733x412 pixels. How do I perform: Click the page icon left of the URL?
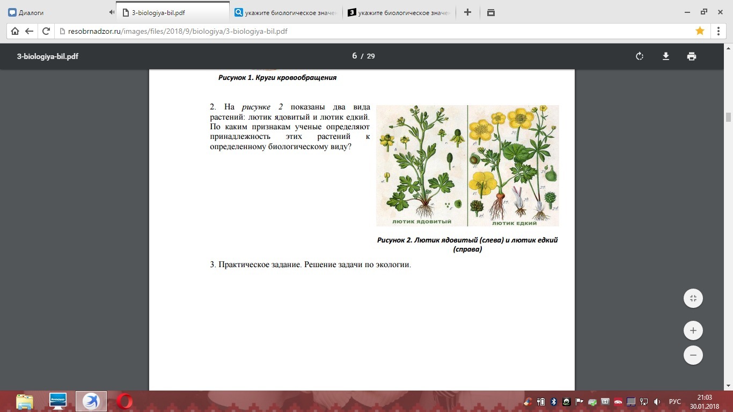(62, 31)
